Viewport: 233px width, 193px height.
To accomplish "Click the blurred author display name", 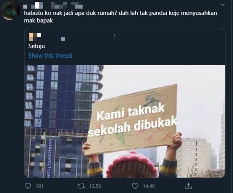I will [x=33, y=5].
